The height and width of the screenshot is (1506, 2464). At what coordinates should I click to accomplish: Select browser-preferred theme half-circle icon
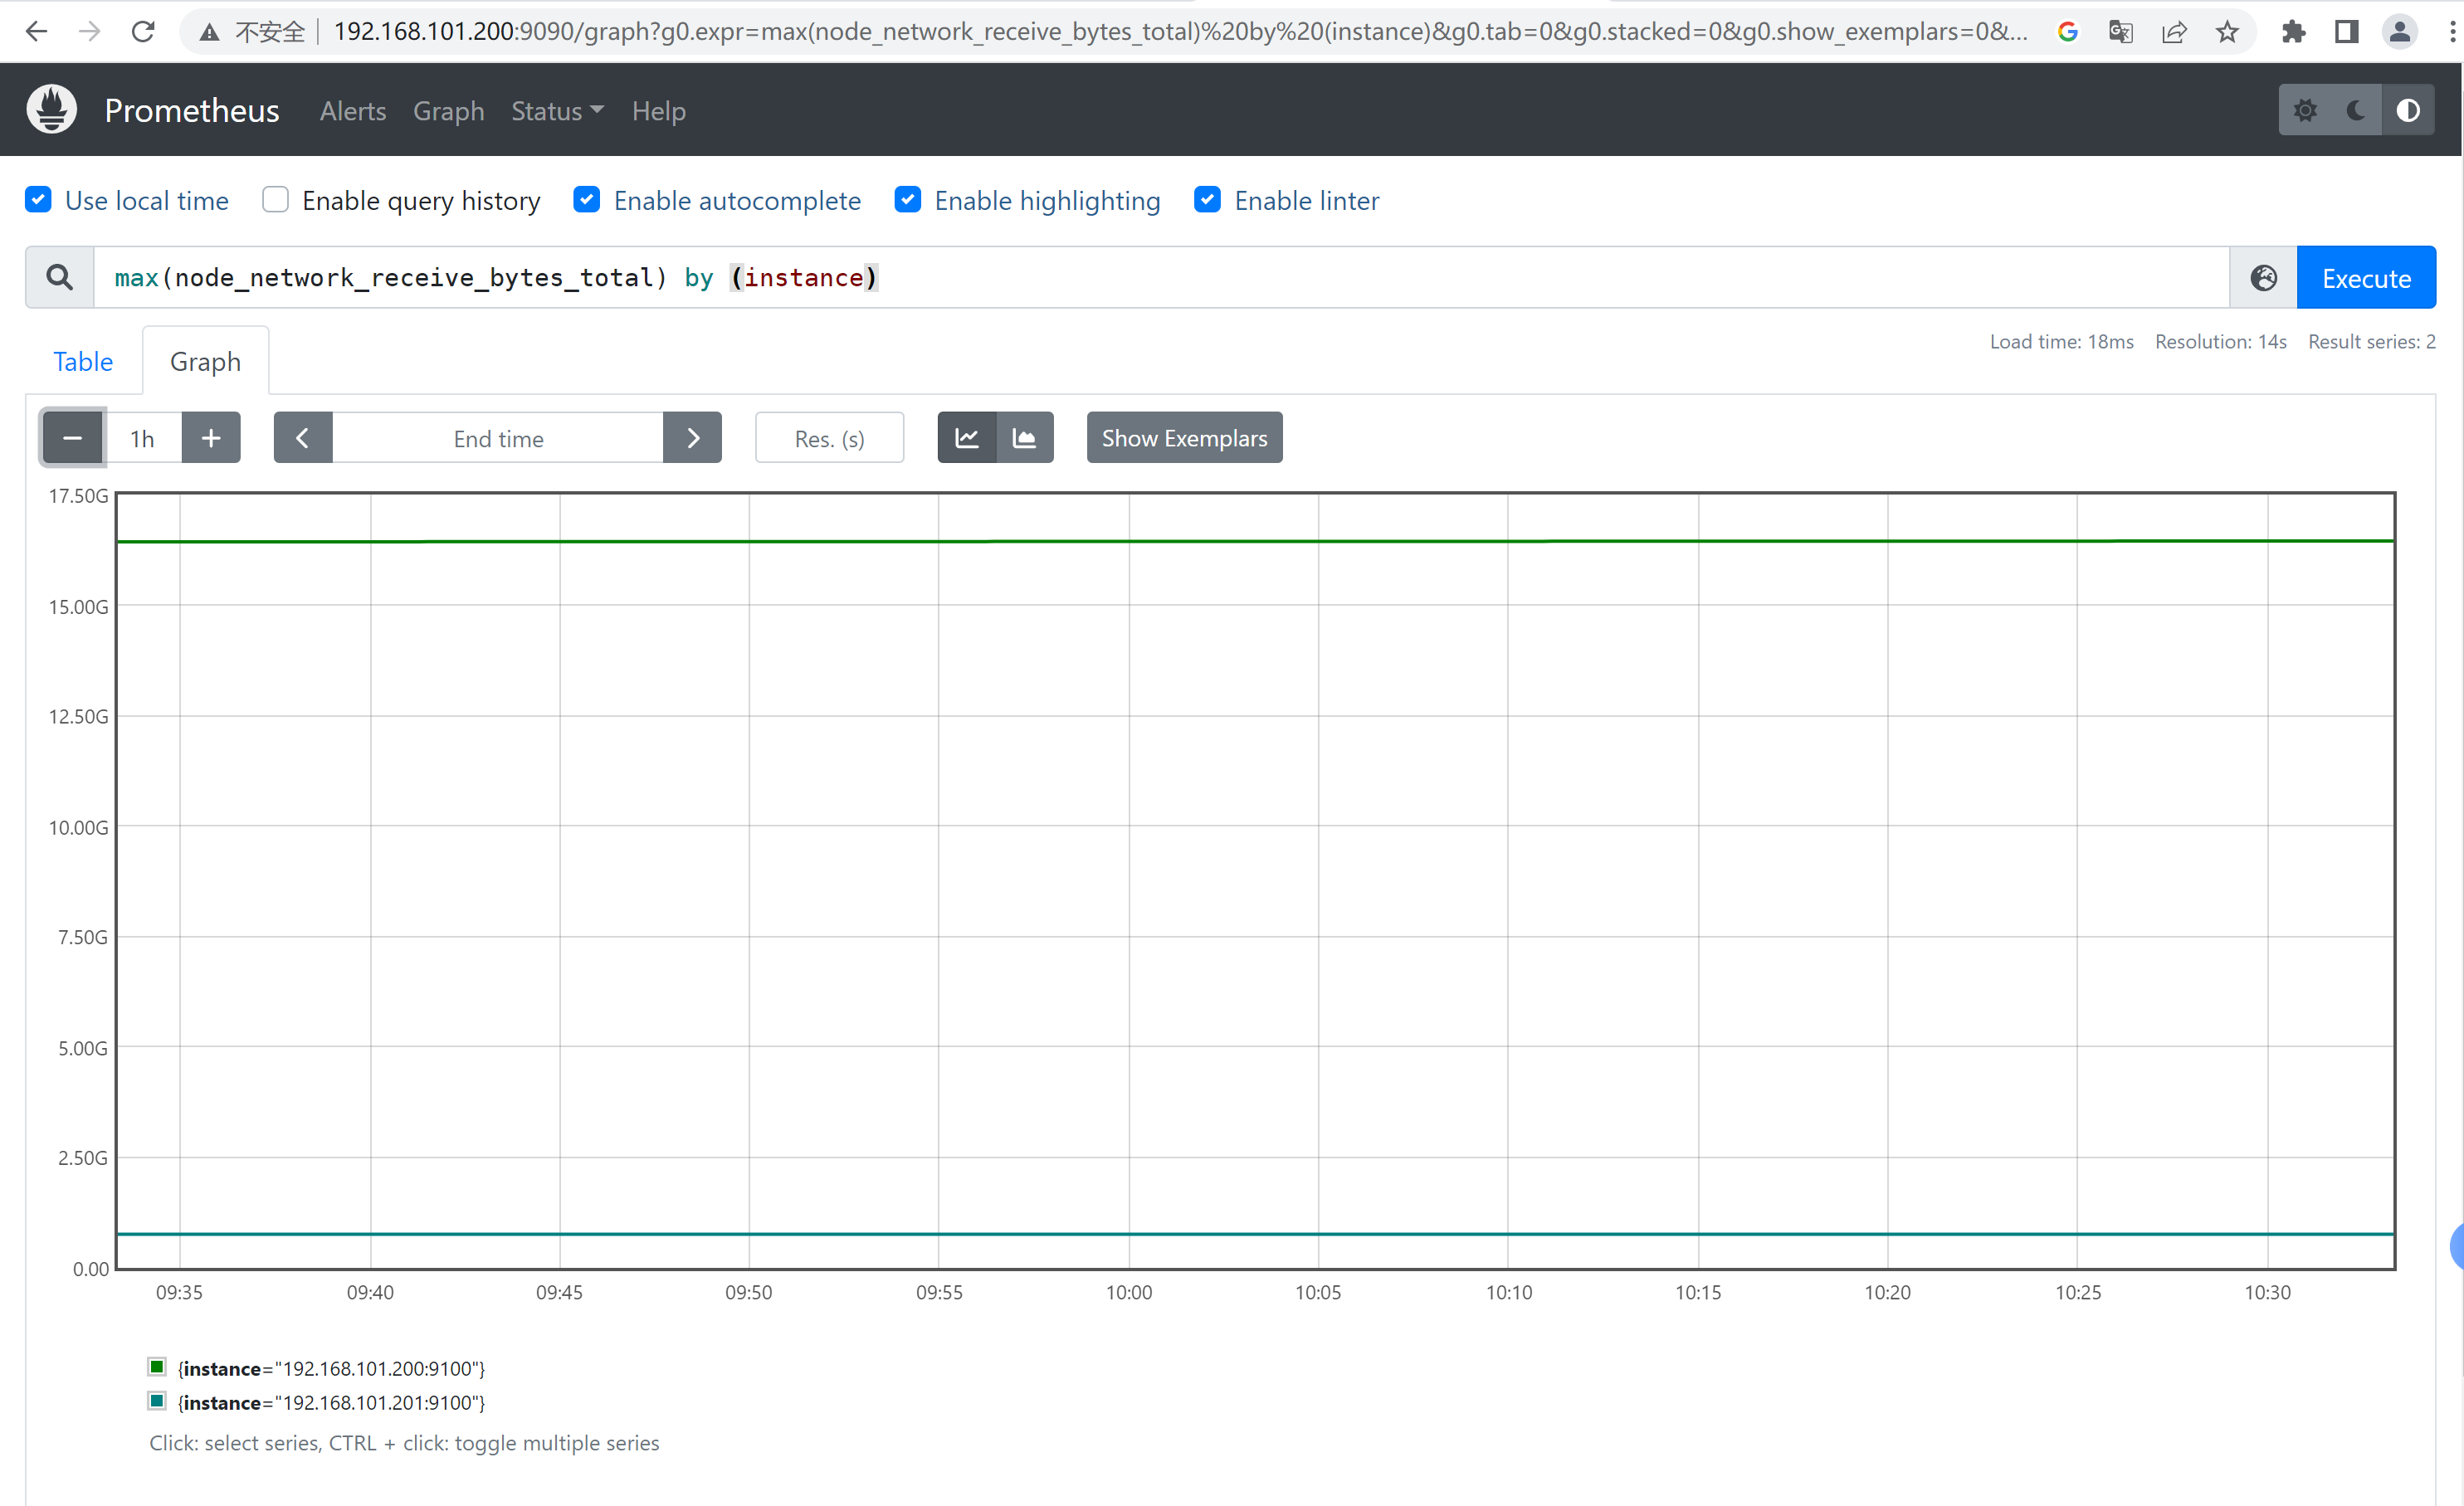[x=2408, y=110]
